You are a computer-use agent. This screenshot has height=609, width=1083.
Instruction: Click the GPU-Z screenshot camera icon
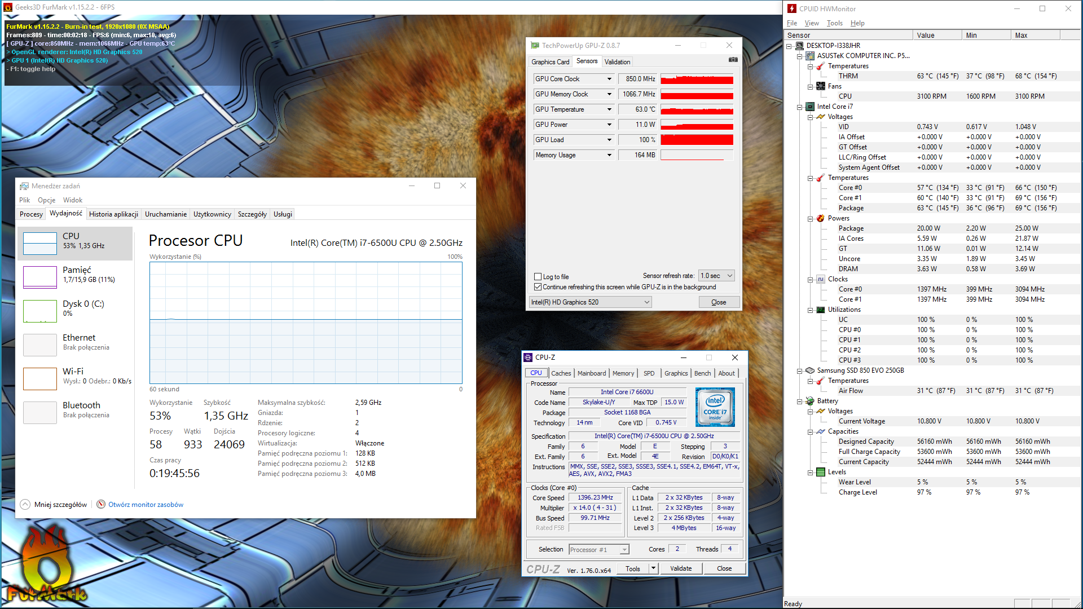[733, 60]
